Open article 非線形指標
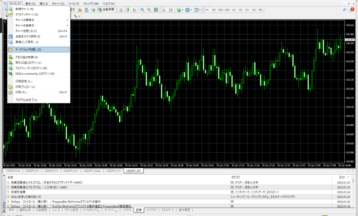The height and width of the screenshot is (216, 358). [18, 192]
